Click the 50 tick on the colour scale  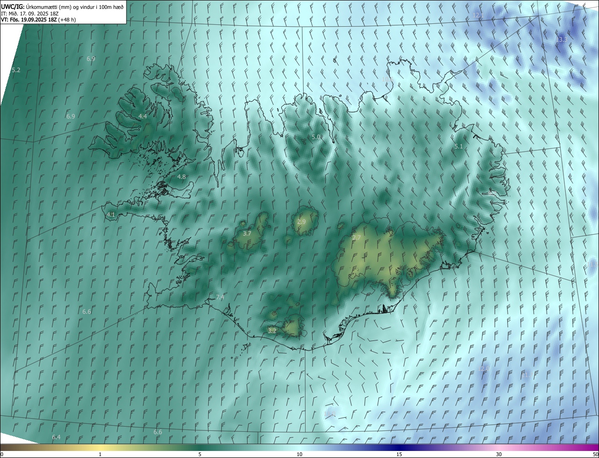pyautogui.click(x=595, y=454)
